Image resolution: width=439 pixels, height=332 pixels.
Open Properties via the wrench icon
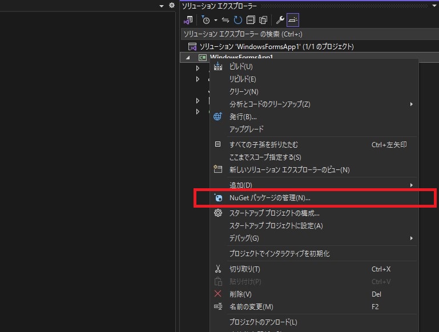click(280, 20)
